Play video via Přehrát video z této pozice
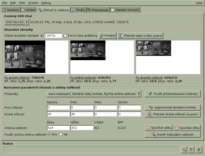 point(140,36)
